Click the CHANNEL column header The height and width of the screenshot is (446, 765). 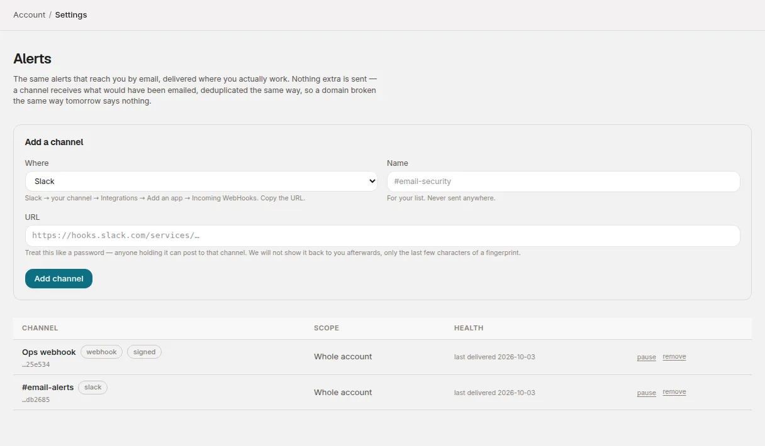pyautogui.click(x=40, y=328)
